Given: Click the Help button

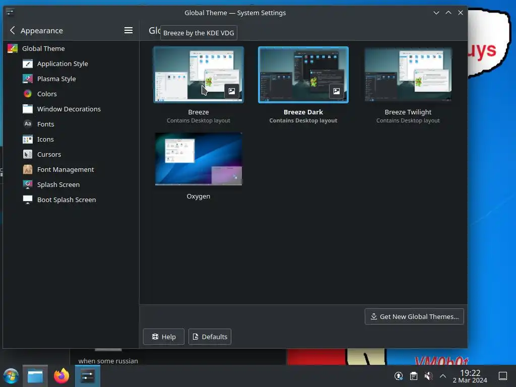Looking at the screenshot, I should tap(164, 337).
